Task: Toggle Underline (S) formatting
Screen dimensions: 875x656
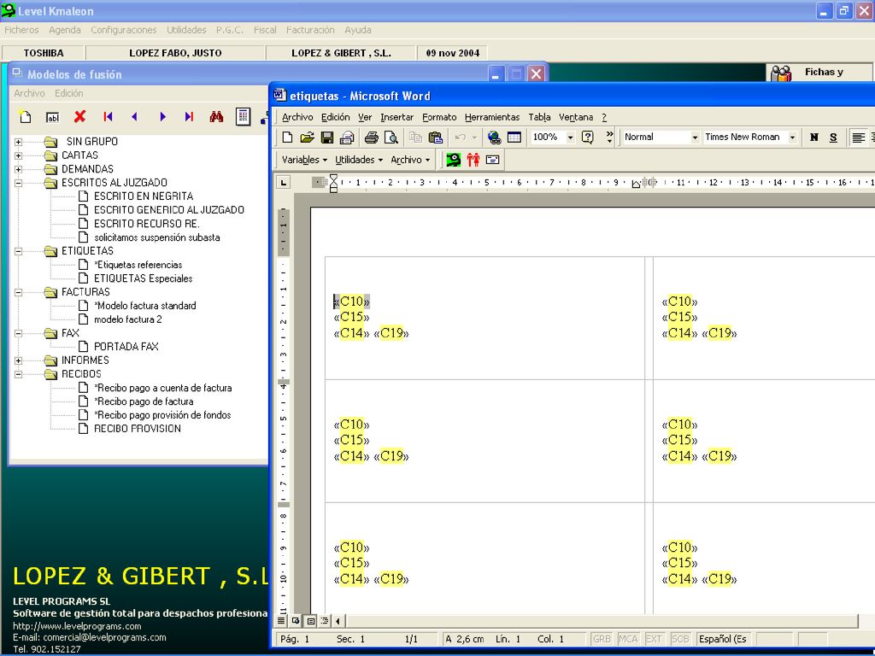Action: 833,138
